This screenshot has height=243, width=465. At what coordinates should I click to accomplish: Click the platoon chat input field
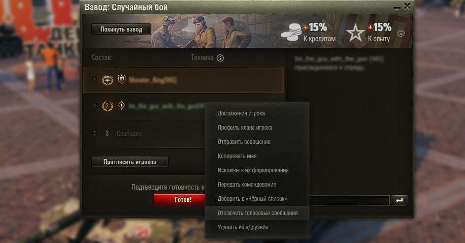(349, 200)
